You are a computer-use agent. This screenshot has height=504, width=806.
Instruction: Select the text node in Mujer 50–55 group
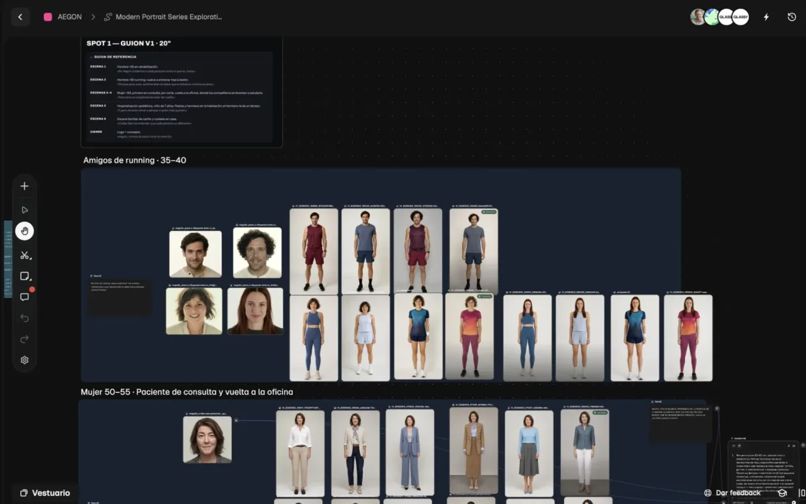(x=680, y=422)
